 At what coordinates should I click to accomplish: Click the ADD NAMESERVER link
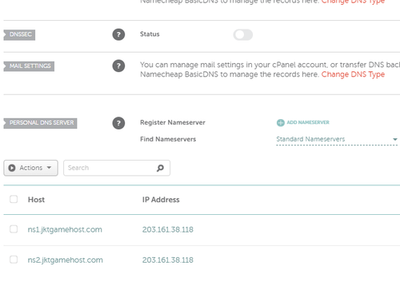click(x=308, y=122)
